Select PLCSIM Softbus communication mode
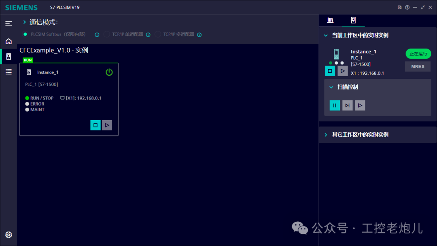Viewport: 437px width, 246px height. coord(25,34)
